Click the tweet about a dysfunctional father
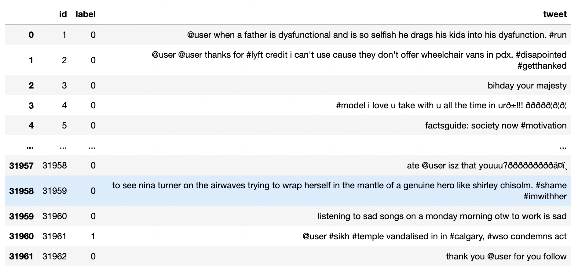This screenshot has width=578, height=271. tap(377, 35)
